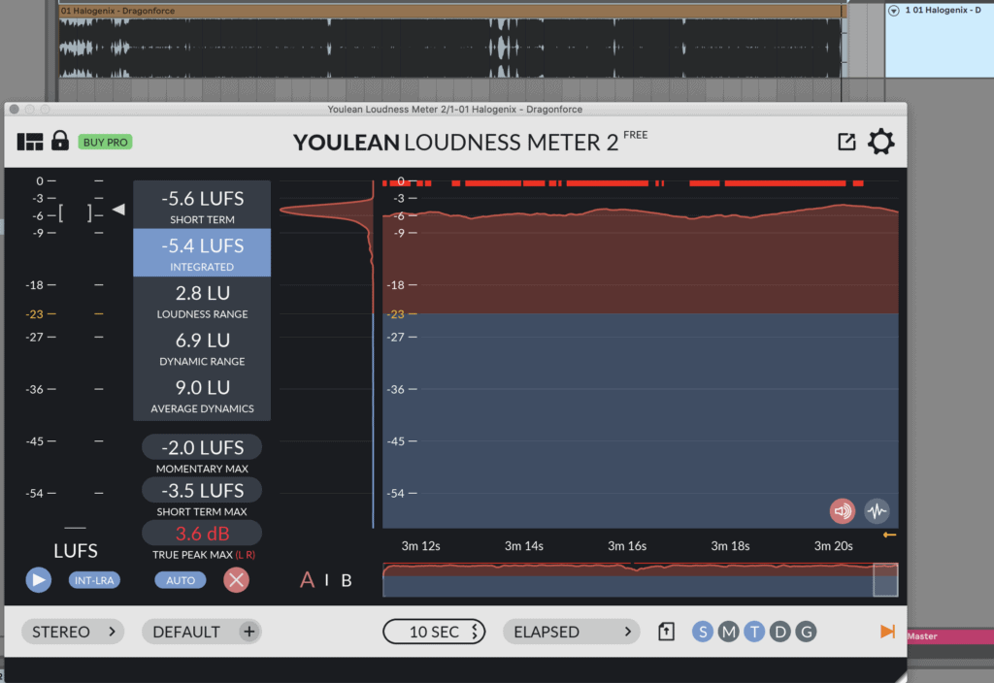Toggle the AUTO button
Screen dimensions: 994x683
coord(181,580)
